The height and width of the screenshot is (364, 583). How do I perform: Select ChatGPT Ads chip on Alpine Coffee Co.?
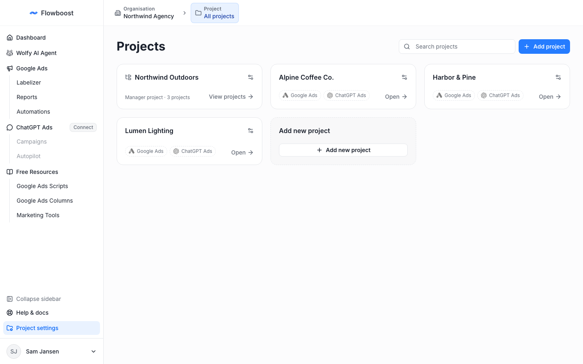point(347,95)
